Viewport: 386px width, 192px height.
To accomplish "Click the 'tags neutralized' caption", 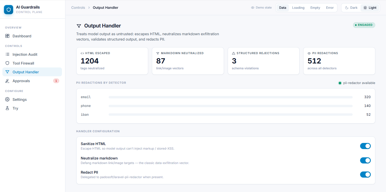I will pos(92,68).
